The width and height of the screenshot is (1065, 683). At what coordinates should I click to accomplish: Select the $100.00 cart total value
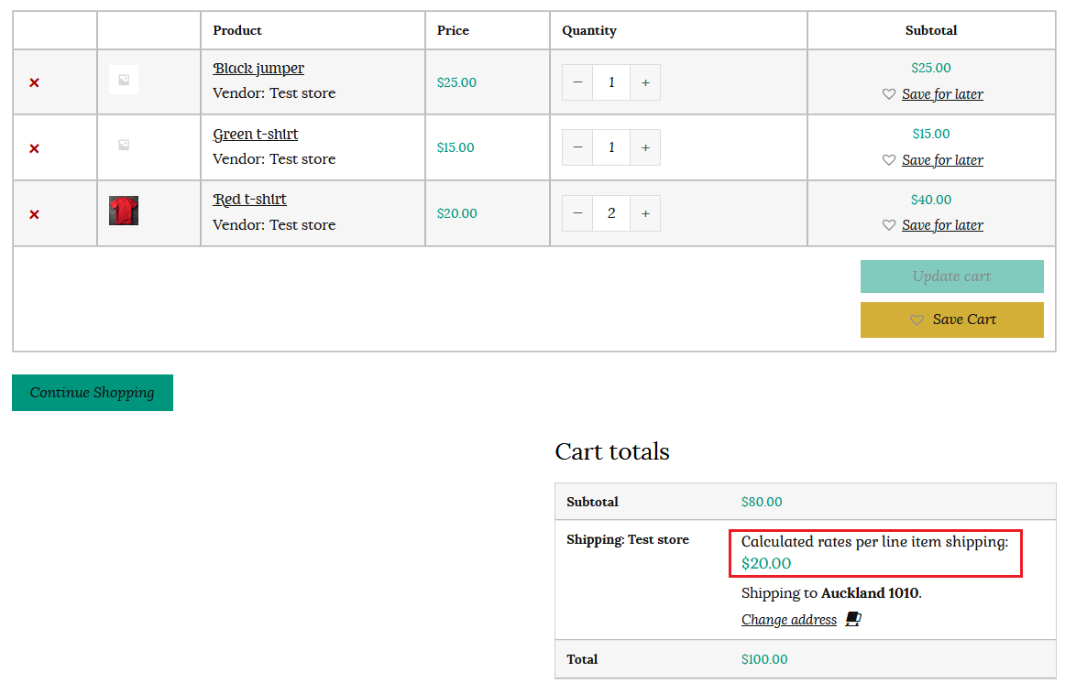pos(764,659)
